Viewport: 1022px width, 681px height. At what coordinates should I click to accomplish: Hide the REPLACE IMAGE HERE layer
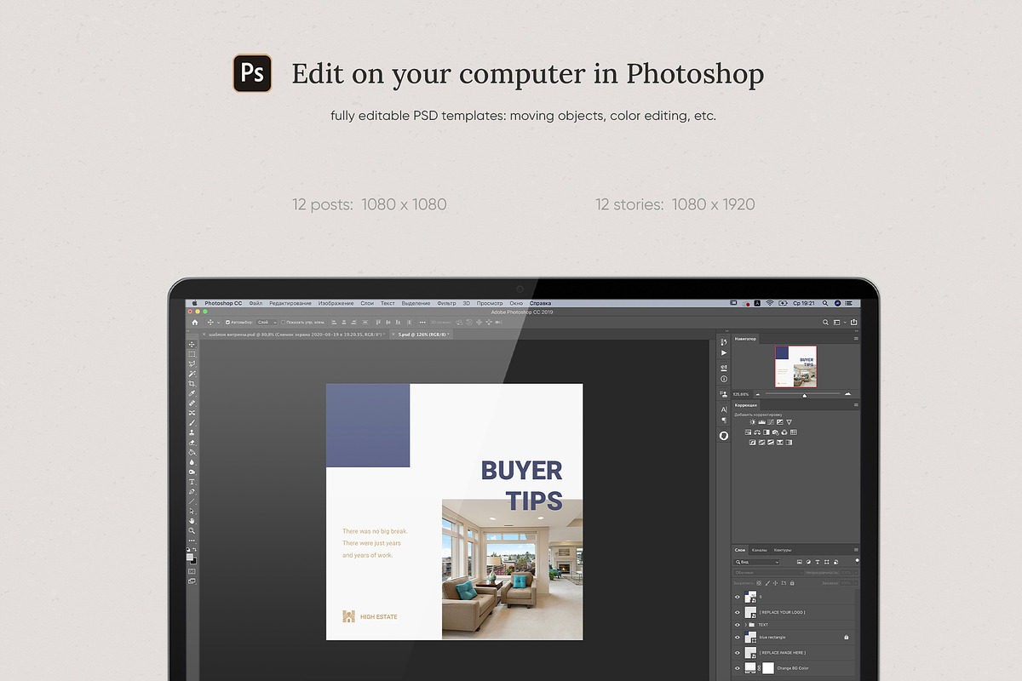(x=738, y=653)
